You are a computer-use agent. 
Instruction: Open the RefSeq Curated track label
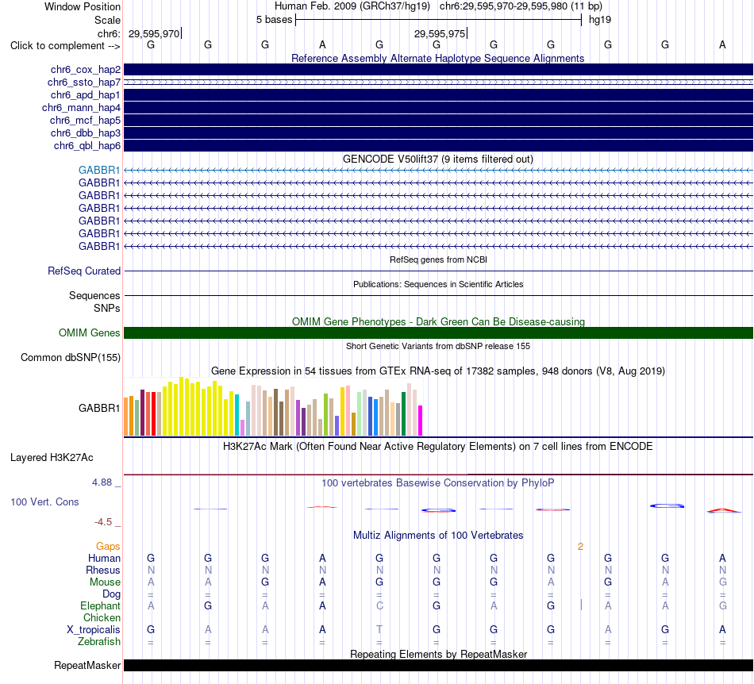click(84, 271)
